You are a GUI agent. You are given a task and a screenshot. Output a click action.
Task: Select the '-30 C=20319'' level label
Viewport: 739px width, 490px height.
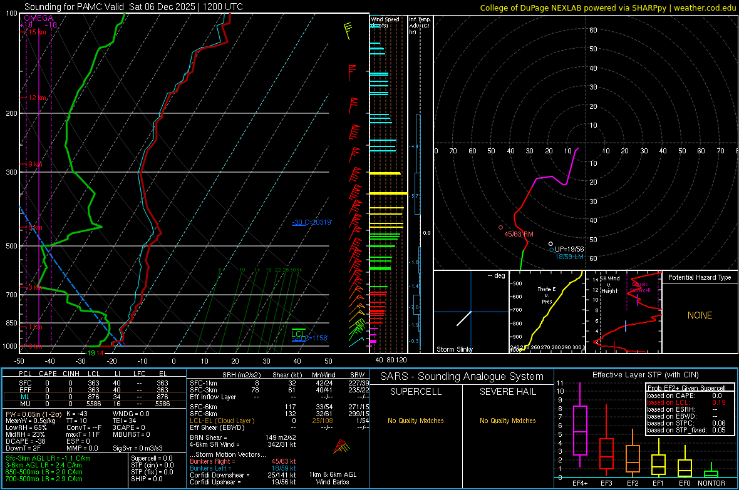311,222
